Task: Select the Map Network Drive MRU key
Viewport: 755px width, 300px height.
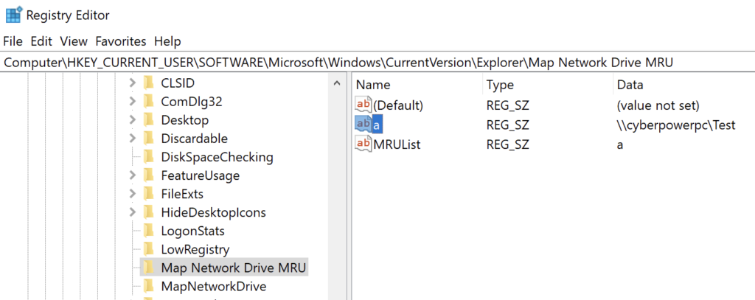Action: (233, 268)
